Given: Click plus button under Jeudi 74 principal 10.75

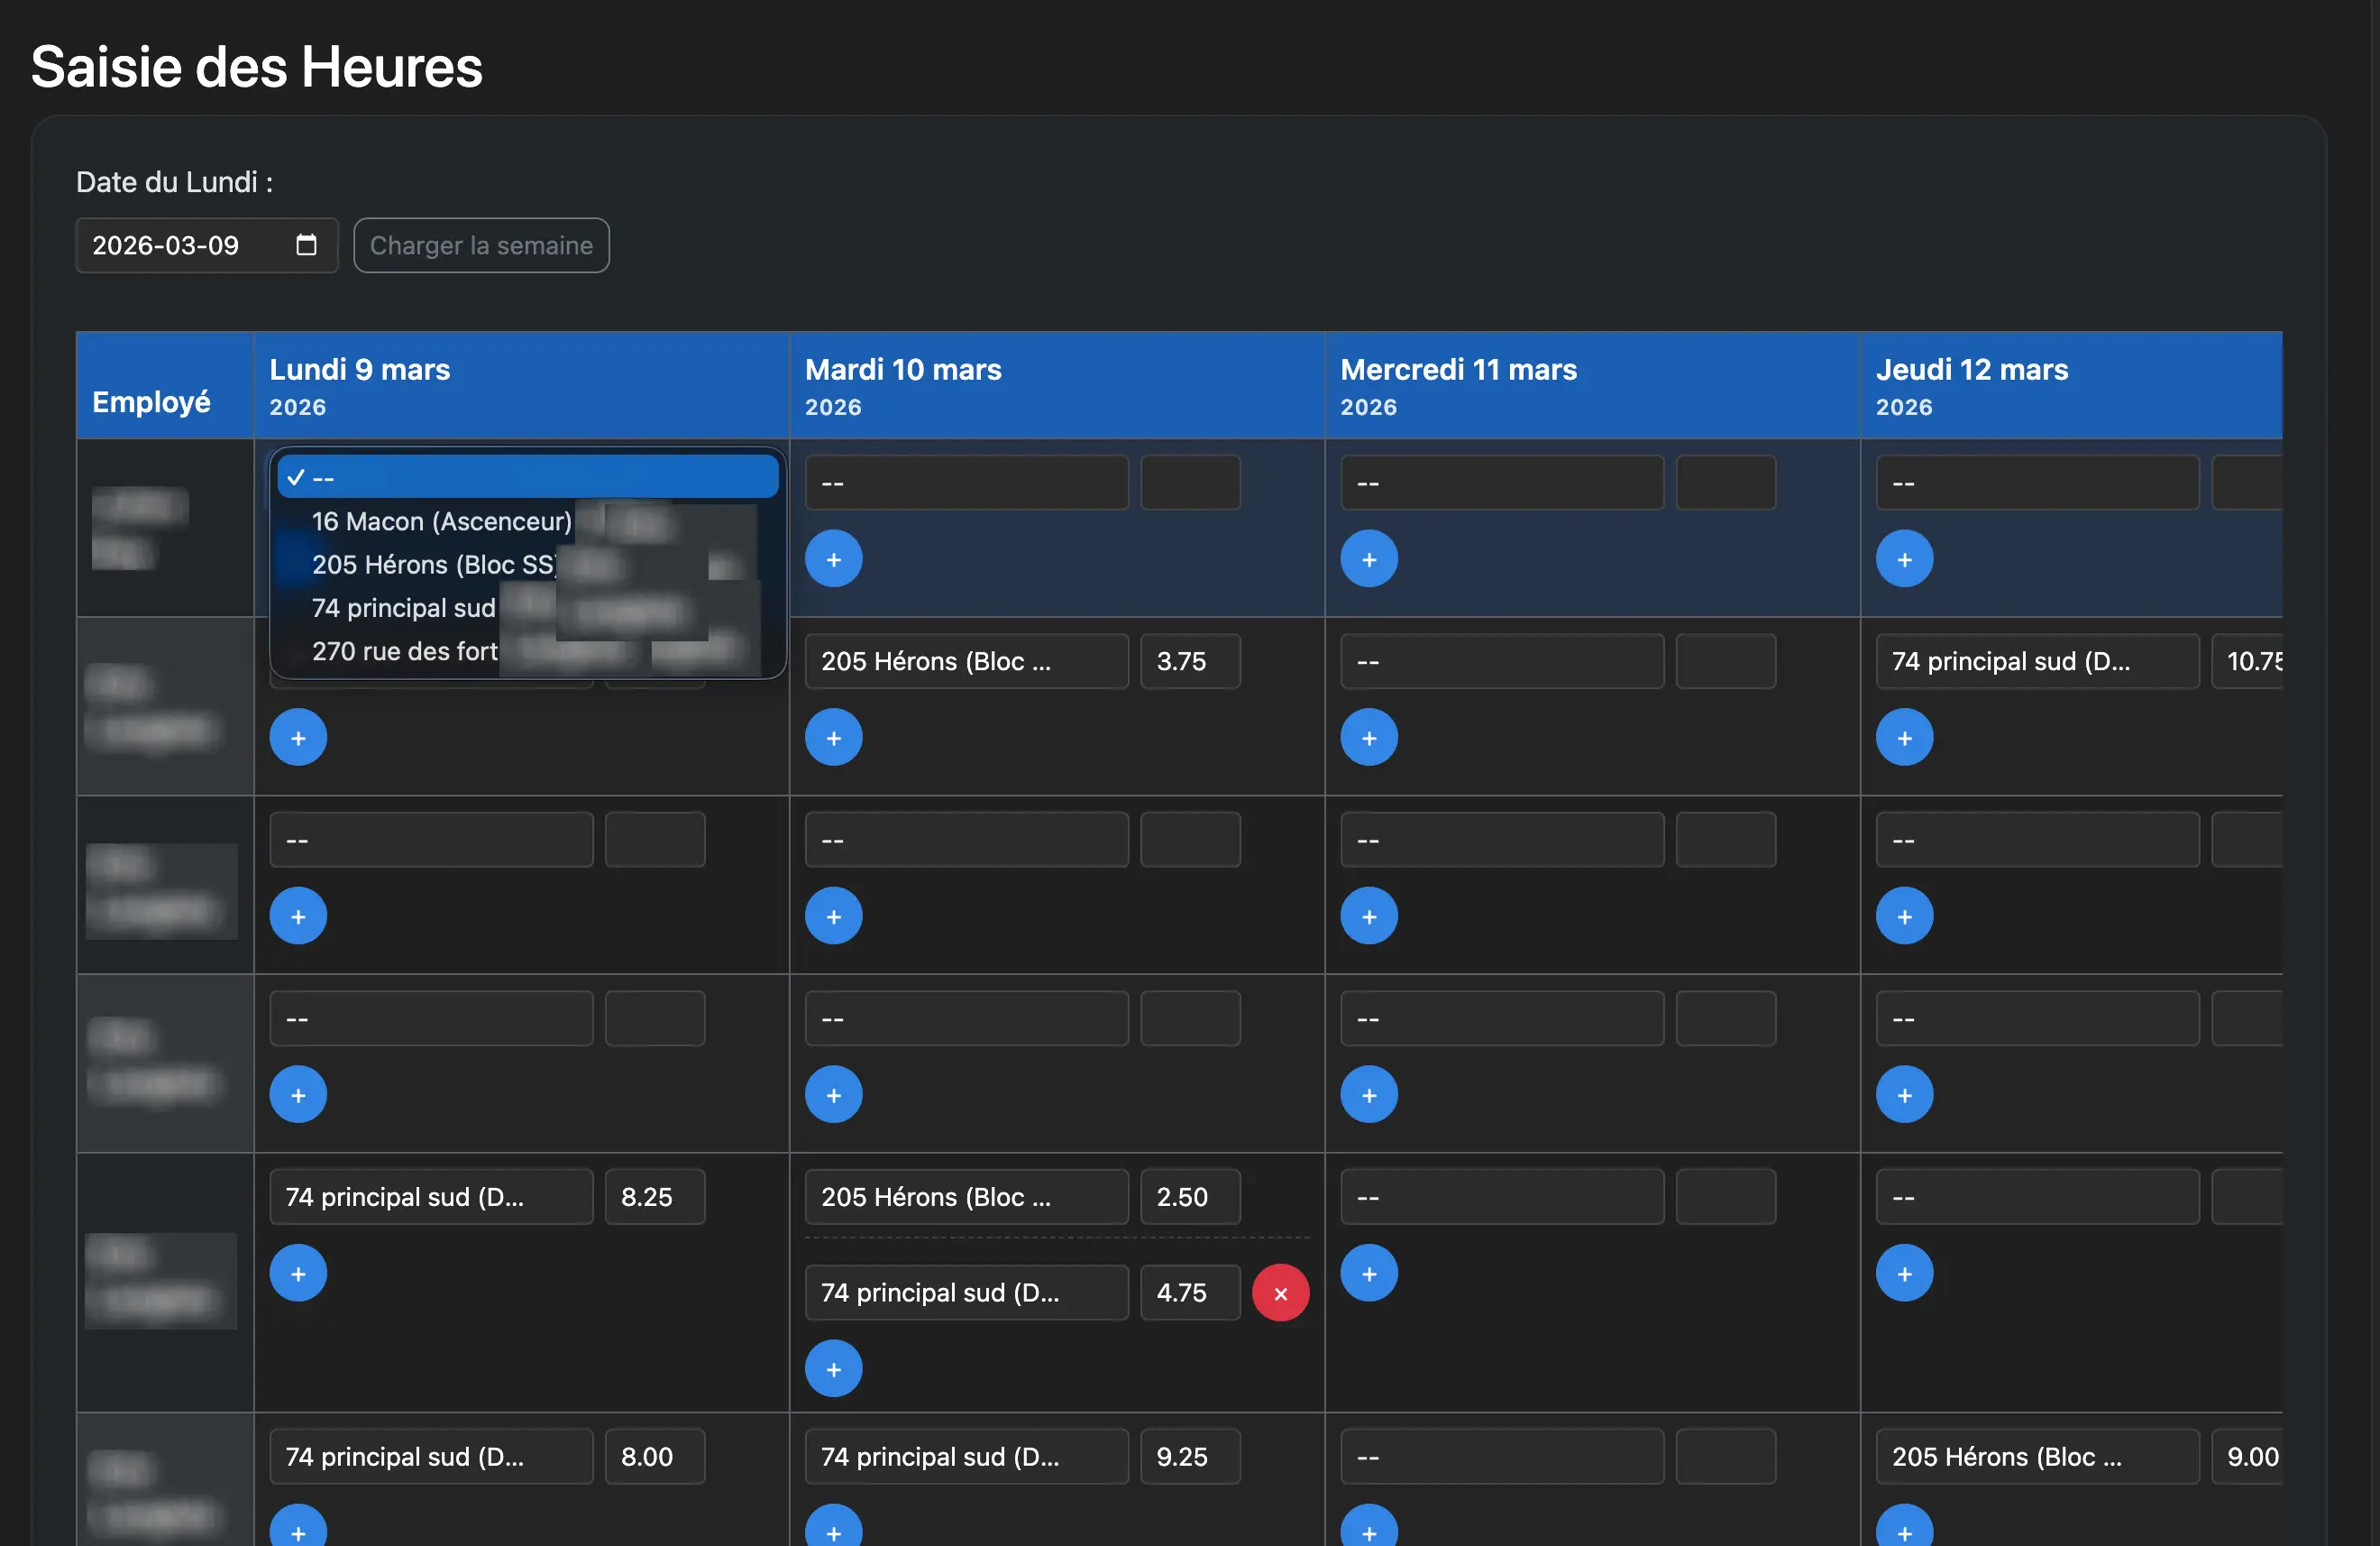Looking at the screenshot, I should (x=1903, y=738).
